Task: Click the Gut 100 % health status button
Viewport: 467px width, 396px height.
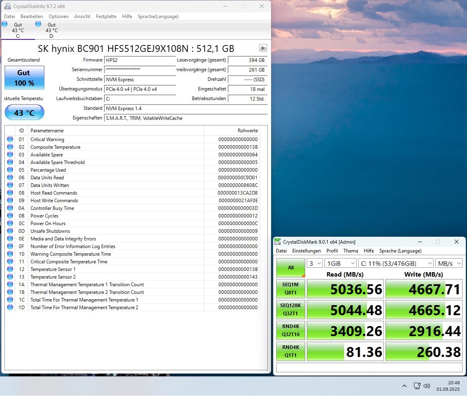Action: 24,78
